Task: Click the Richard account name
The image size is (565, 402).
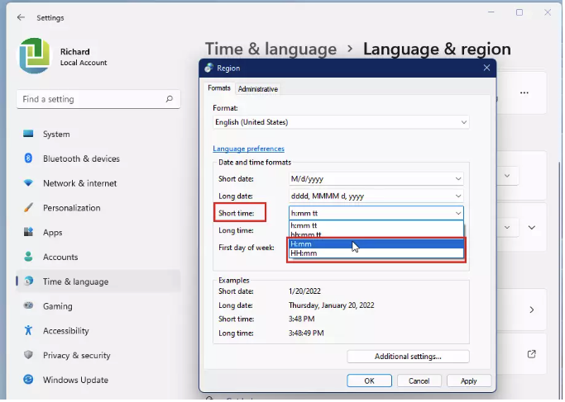Action: [x=75, y=52]
